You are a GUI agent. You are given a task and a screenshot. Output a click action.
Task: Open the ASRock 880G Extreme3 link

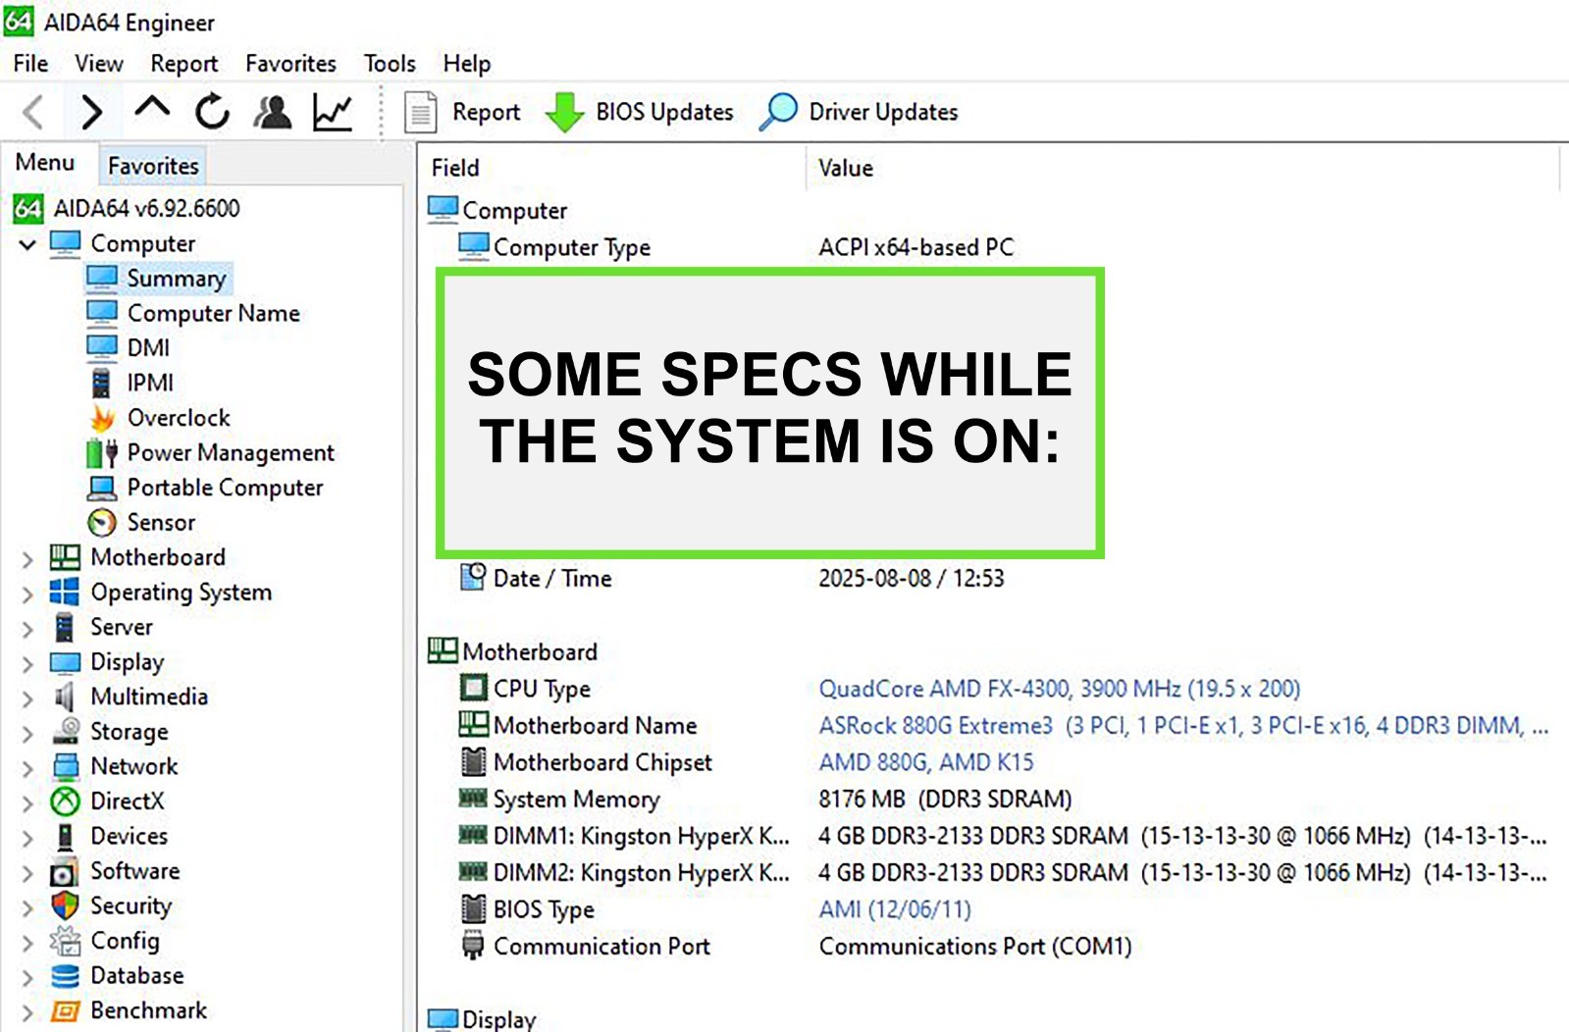coord(1184,726)
